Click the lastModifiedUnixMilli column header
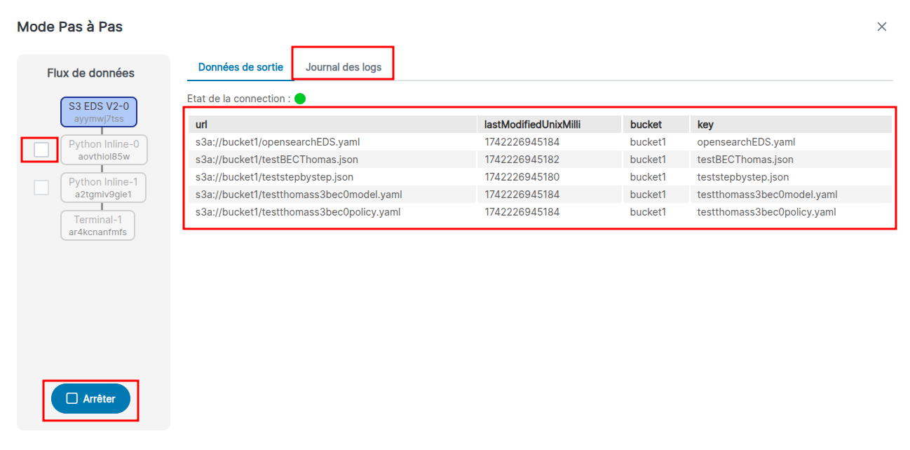910x450 pixels. 532,125
